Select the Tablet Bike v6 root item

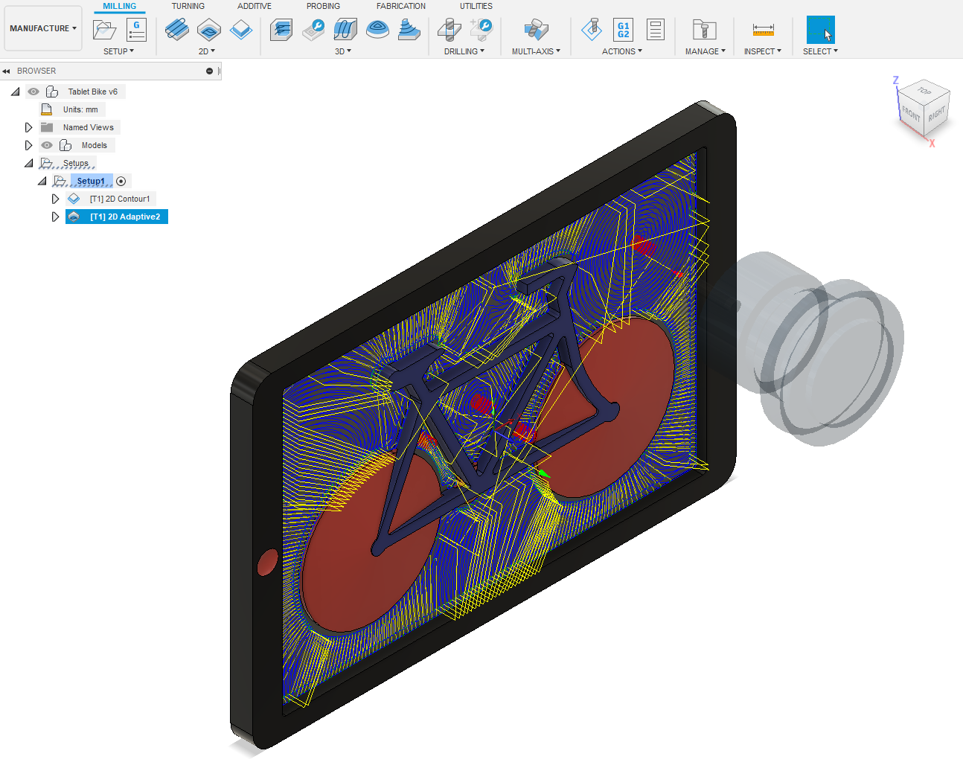point(93,92)
